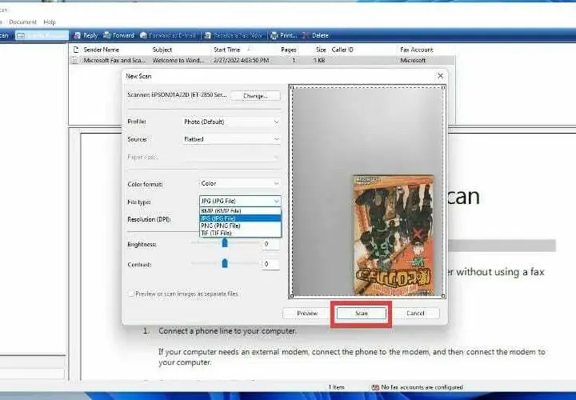Click Receive a Fax Now toolbar item
The image size is (576, 400).
point(234,35)
